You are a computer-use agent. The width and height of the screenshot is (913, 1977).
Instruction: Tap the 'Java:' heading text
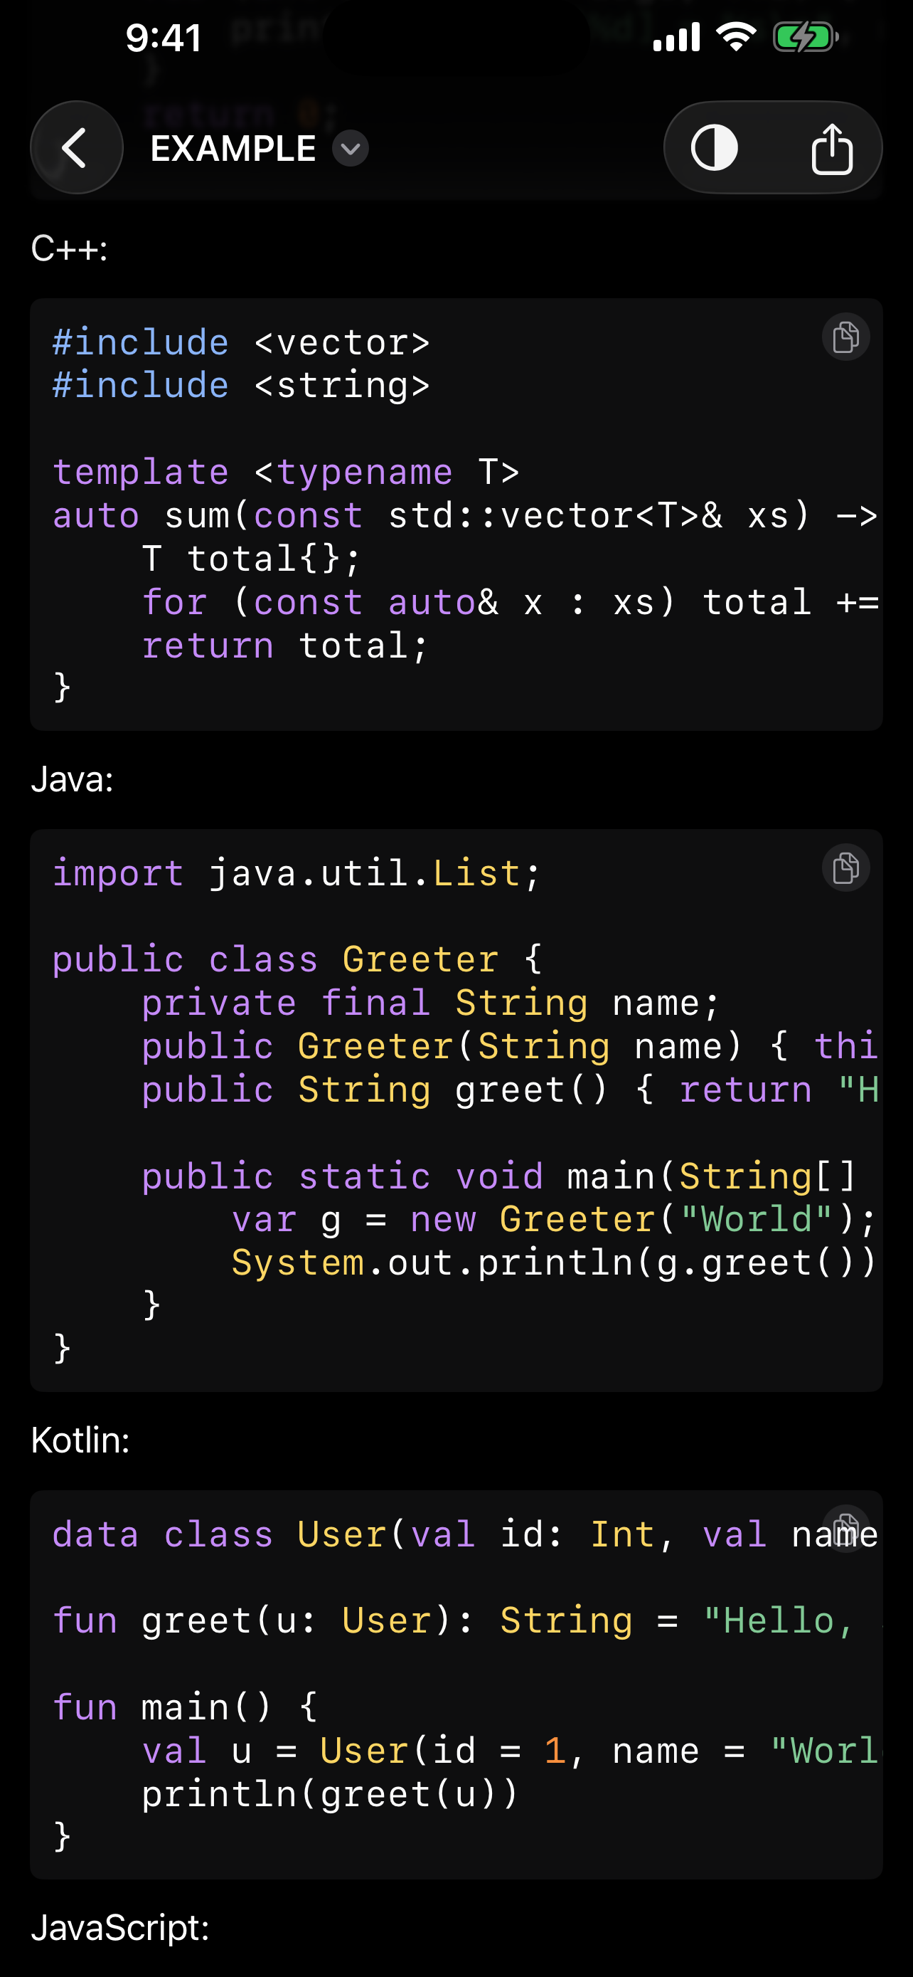point(72,780)
